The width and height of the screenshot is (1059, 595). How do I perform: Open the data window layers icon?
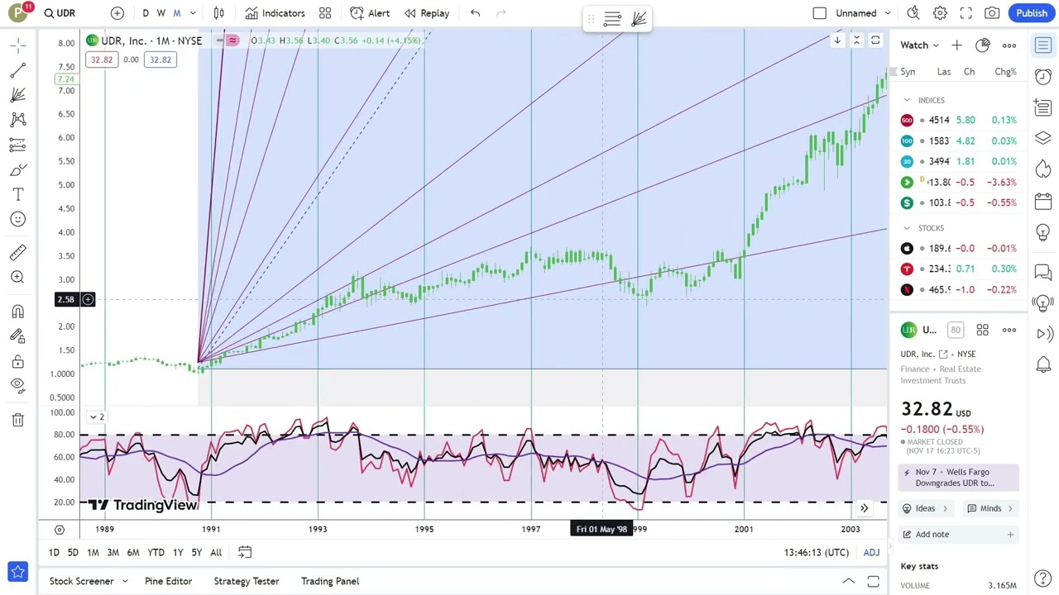tap(1043, 138)
